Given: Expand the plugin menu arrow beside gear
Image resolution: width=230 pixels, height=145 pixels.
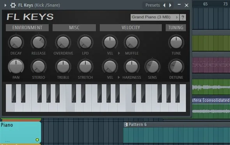Looking at the screenshot, I should tap(5, 5).
